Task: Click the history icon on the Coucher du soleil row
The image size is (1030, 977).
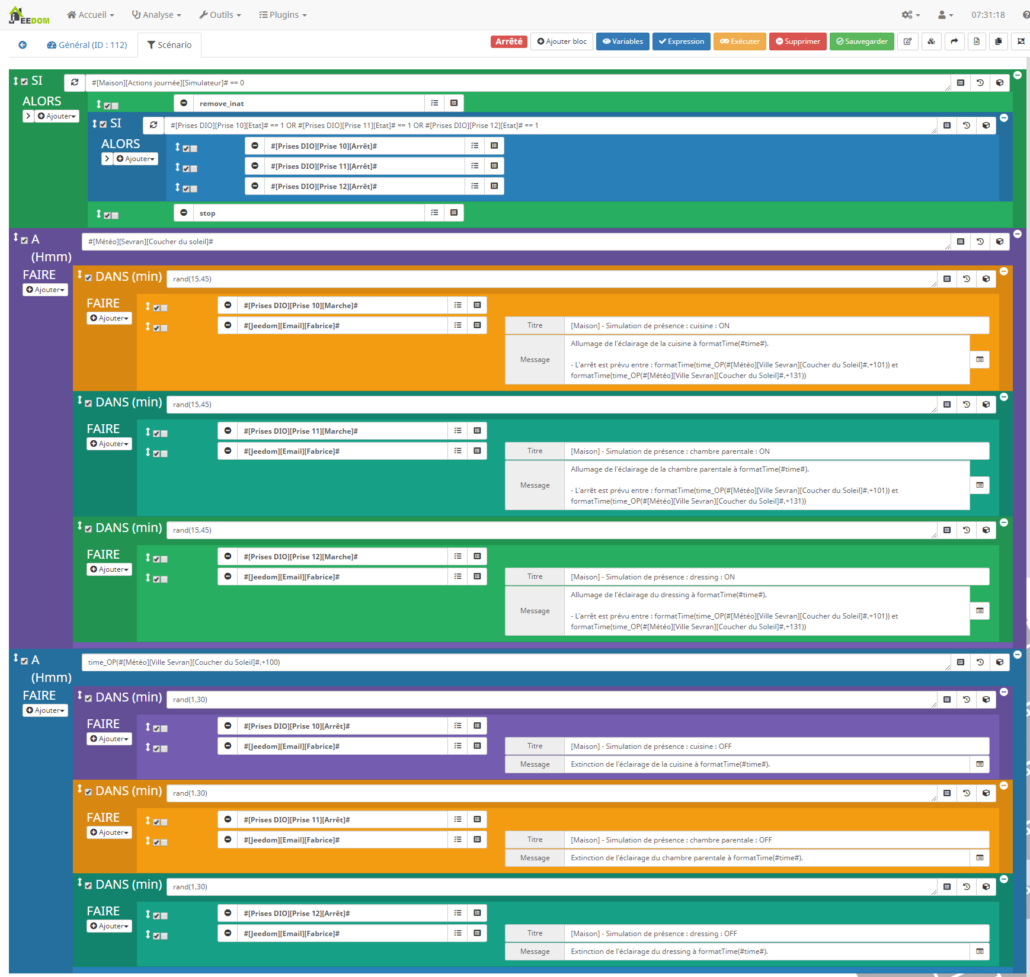Action: (980, 242)
